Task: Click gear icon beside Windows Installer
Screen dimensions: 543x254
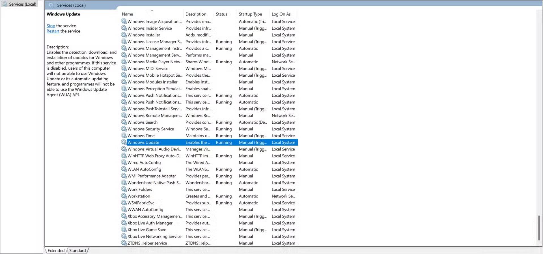Action: 124,35
